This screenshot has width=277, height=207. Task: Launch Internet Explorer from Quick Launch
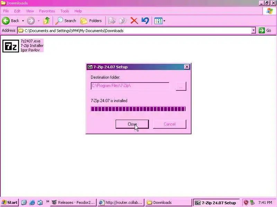(x=32, y=203)
